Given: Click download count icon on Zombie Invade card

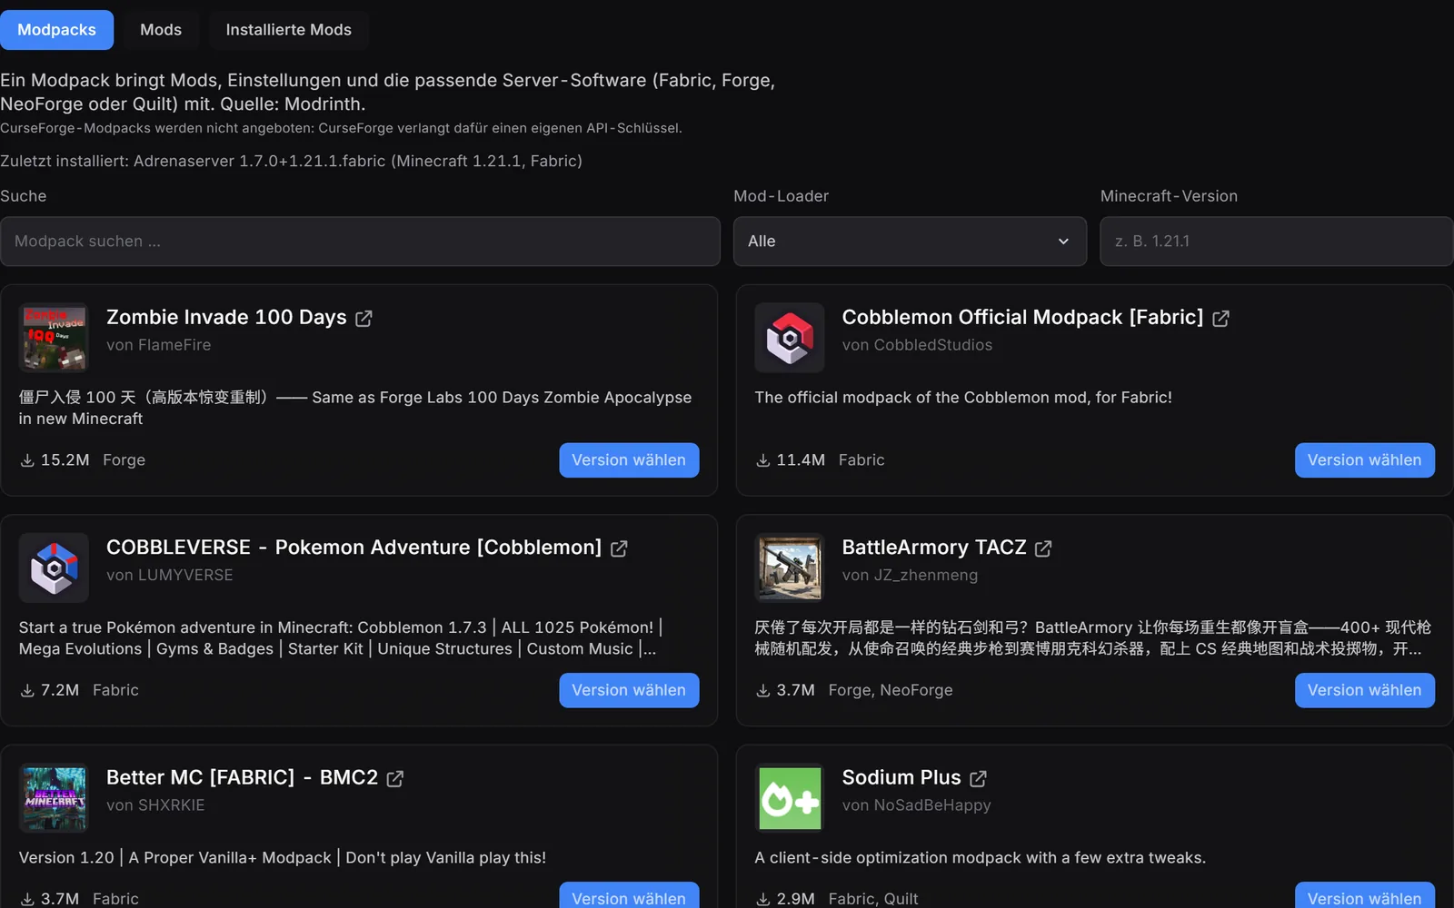Looking at the screenshot, I should pyautogui.click(x=27, y=460).
